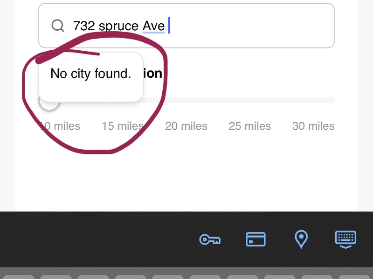Click the underlined word "Ave"

pyautogui.click(x=153, y=26)
